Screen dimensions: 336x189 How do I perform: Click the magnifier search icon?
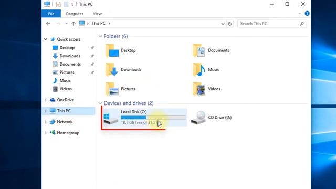click(x=302, y=24)
